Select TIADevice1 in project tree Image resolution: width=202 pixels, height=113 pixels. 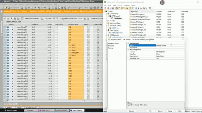click(x=118, y=19)
